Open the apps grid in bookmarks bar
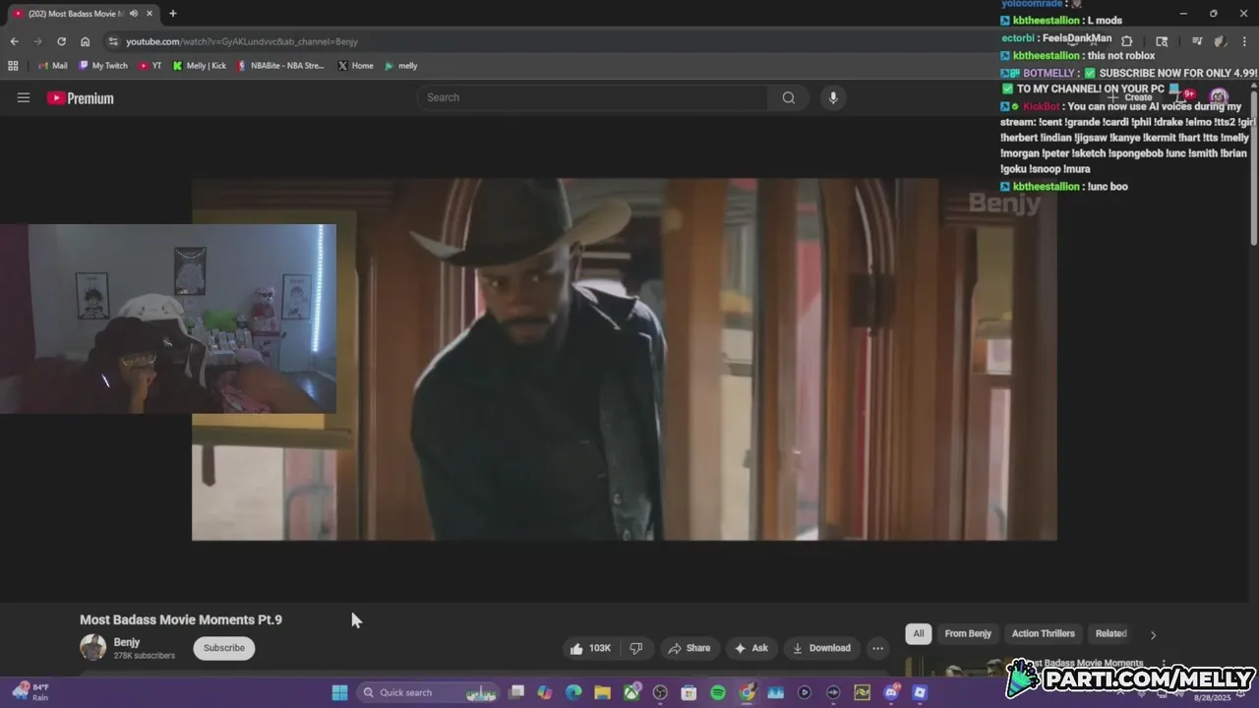This screenshot has width=1259, height=708. pos(13,66)
